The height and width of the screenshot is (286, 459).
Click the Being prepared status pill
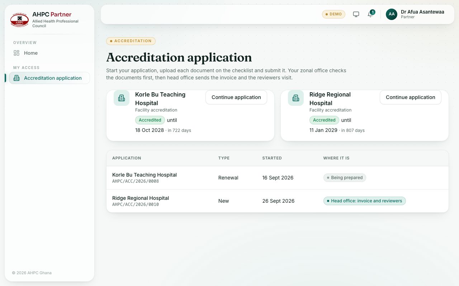[x=345, y=178]
